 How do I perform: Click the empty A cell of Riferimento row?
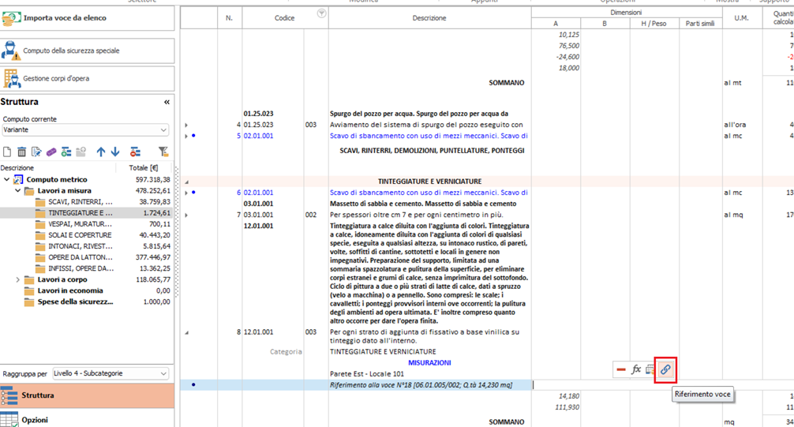tap(556, 385)
